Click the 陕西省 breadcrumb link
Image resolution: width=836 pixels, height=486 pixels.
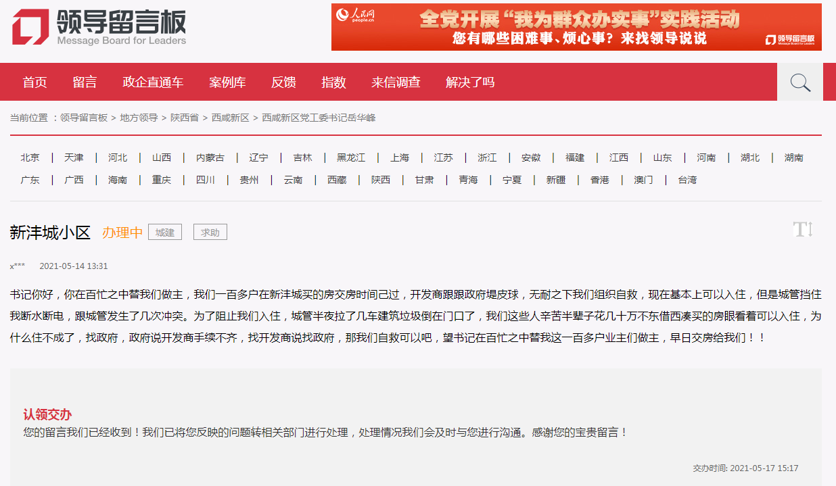point(185,118)
